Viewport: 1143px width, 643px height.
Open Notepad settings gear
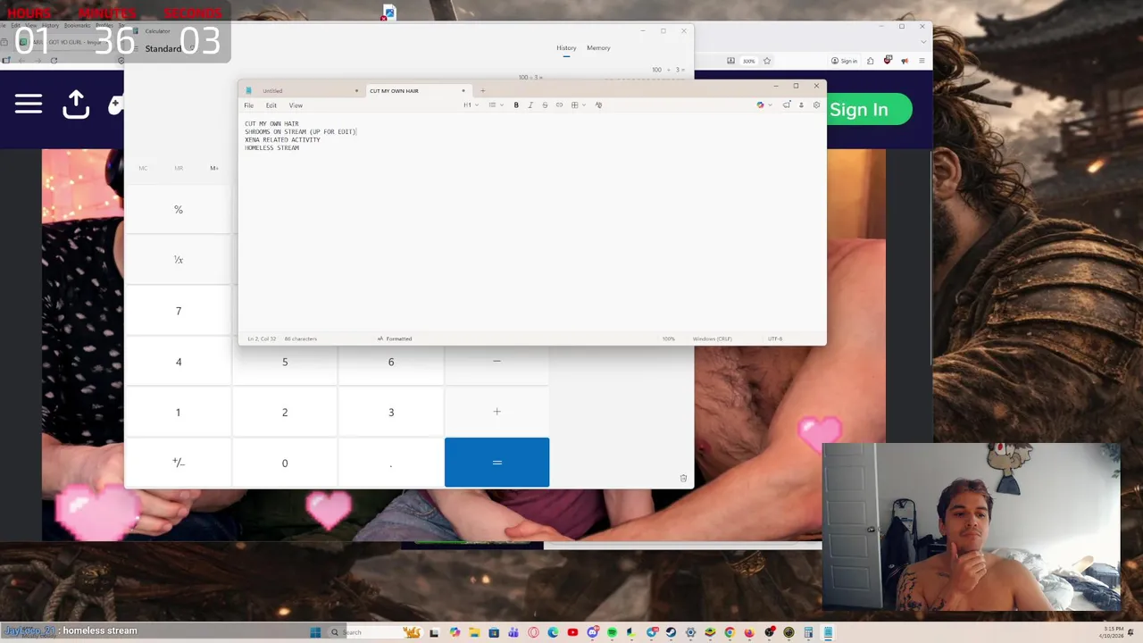[816, 105]
